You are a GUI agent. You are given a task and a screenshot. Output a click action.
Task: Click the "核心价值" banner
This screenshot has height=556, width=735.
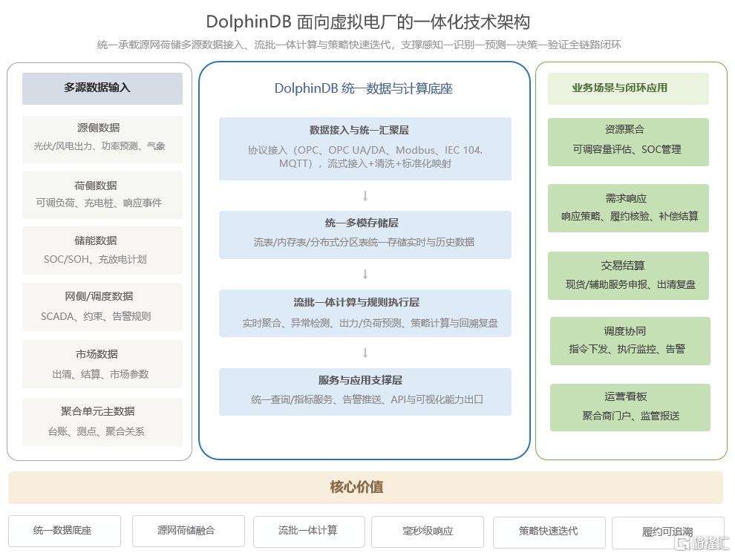[x=365, y=488]
